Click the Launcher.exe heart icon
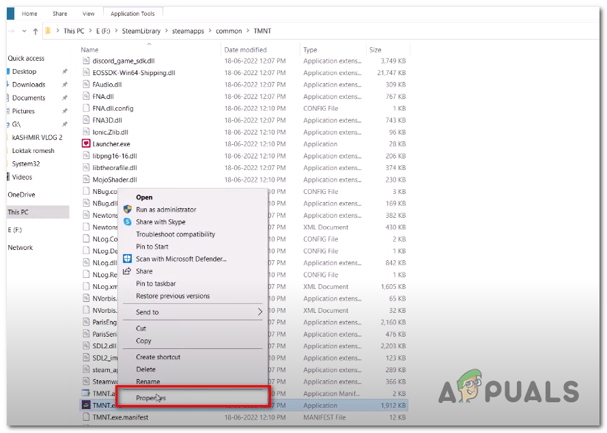Image resolution: width=607 pixels, height=433 pixels. [x=86, y=143]
